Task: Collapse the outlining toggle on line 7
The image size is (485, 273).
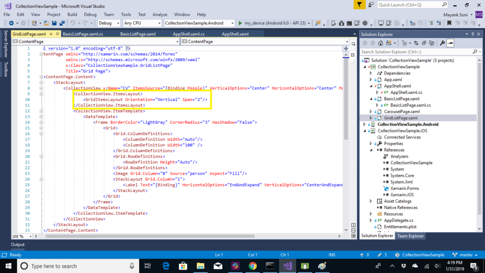Action: click(x=41, y=82)
